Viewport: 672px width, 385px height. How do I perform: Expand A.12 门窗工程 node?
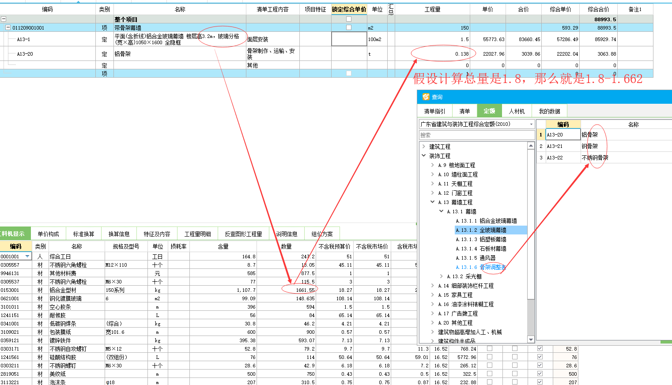433,193
